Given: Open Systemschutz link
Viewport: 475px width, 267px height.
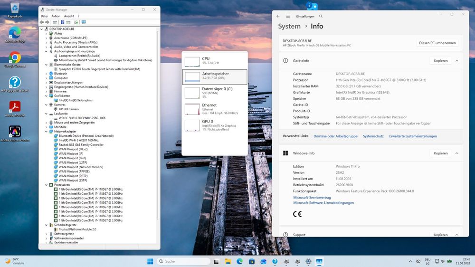Looking at the screenshot, I should 373,136.
